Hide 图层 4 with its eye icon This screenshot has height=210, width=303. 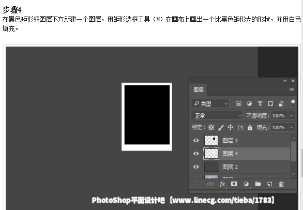pos(196,153)
